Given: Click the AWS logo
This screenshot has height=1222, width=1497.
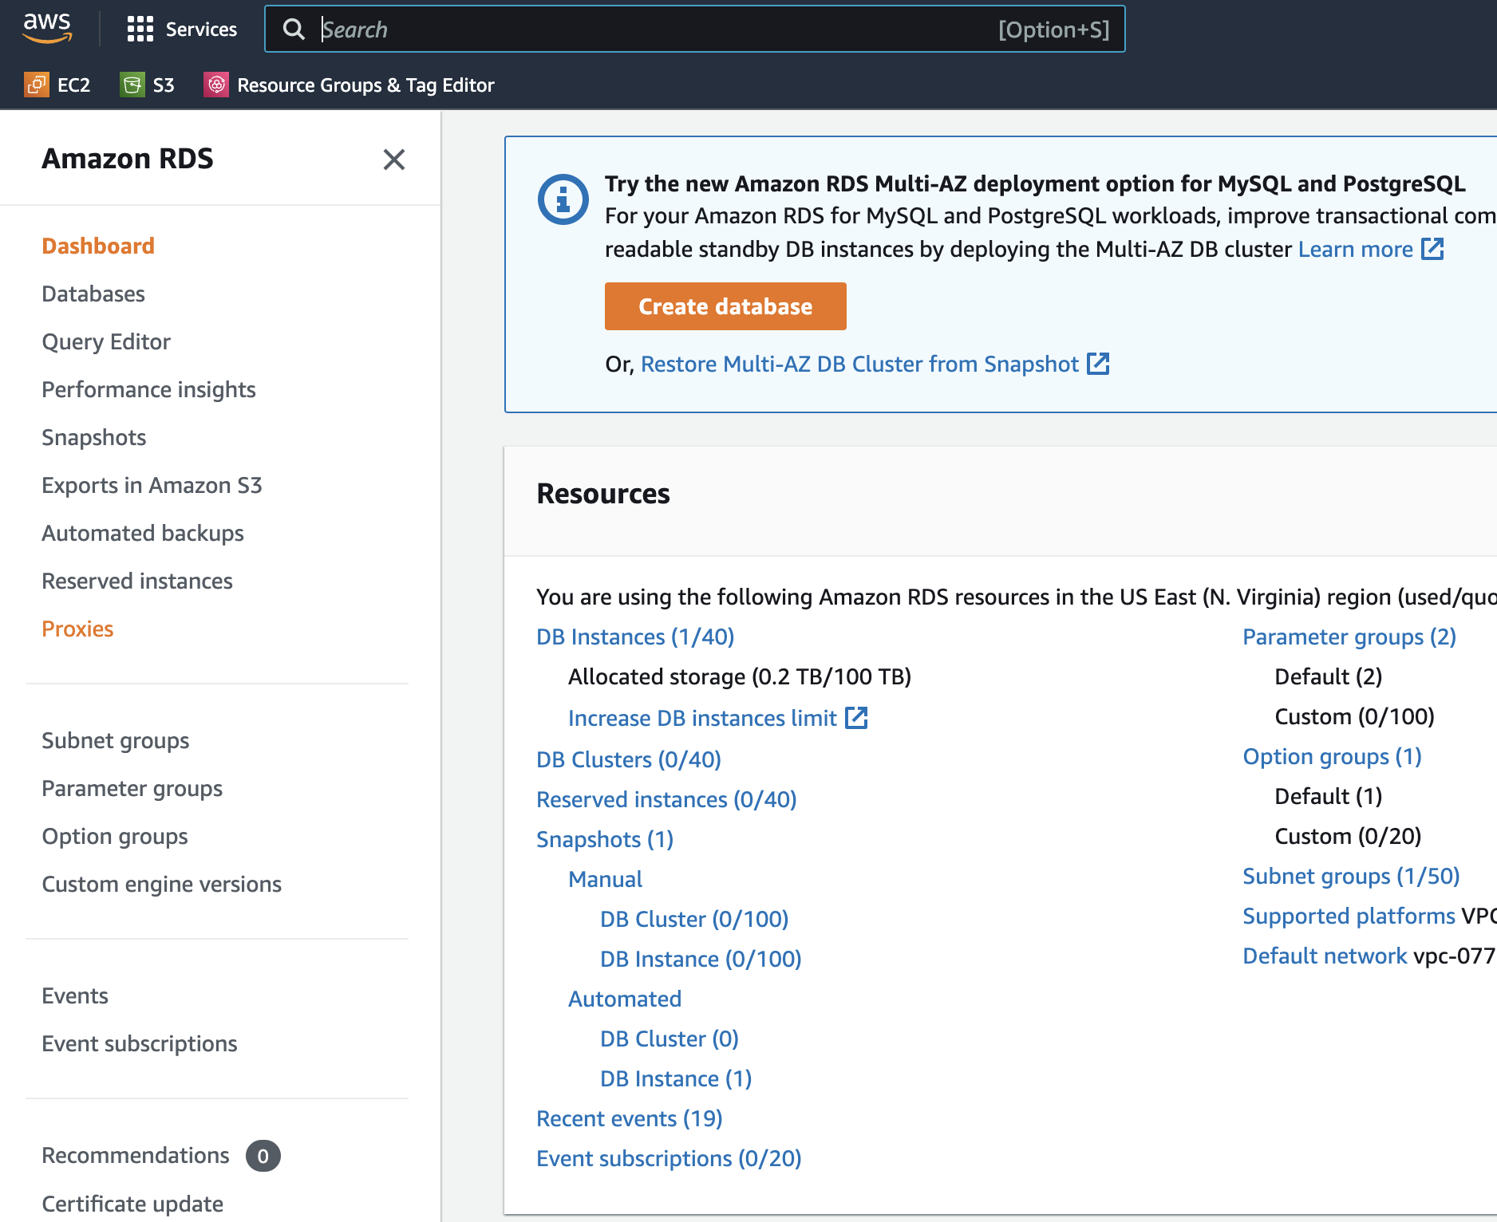Looking at the screenshot, I should [x=47, y=28].
